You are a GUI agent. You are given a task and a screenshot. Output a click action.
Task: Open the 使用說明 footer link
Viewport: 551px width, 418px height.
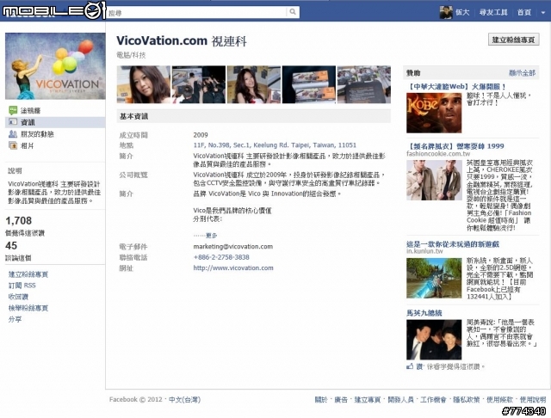tap(533, 399)
